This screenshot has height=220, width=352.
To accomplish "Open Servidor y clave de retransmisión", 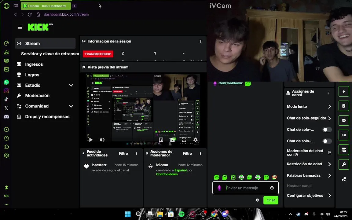I will (50, 54).
